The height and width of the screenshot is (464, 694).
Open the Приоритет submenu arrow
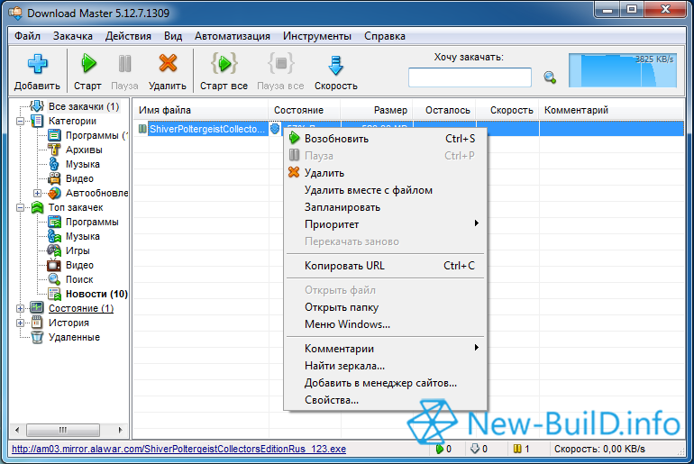(476, 223)
